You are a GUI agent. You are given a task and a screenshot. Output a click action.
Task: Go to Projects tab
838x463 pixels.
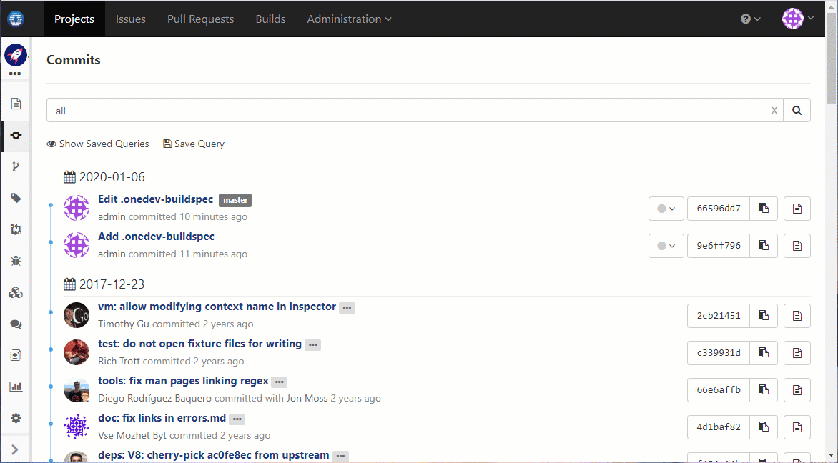point(74,19)
